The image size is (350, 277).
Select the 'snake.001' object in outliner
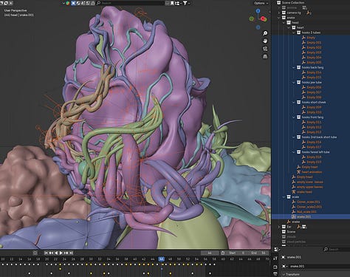click(x=303, y=216)
